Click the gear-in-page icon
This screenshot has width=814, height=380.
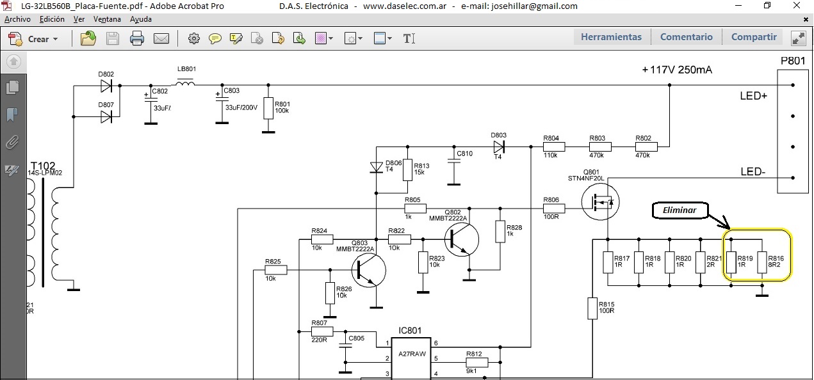pos(350,38)
